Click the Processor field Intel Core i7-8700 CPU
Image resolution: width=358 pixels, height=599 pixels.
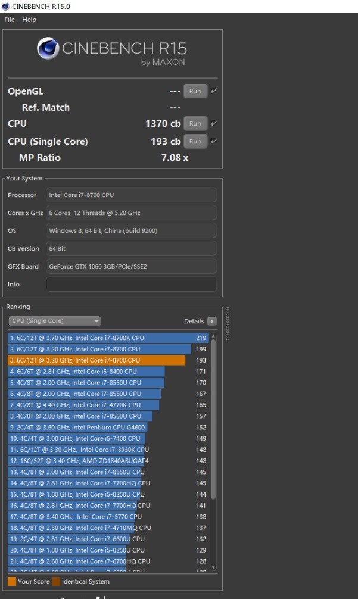coord(132,195)
